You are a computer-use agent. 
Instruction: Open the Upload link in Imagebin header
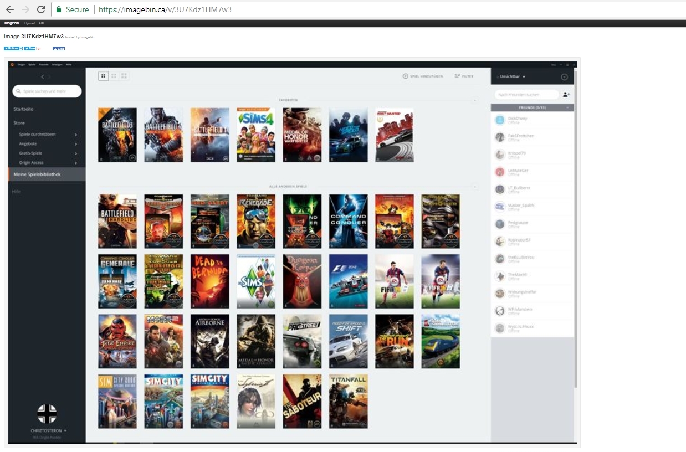click(x=29, y=23)
